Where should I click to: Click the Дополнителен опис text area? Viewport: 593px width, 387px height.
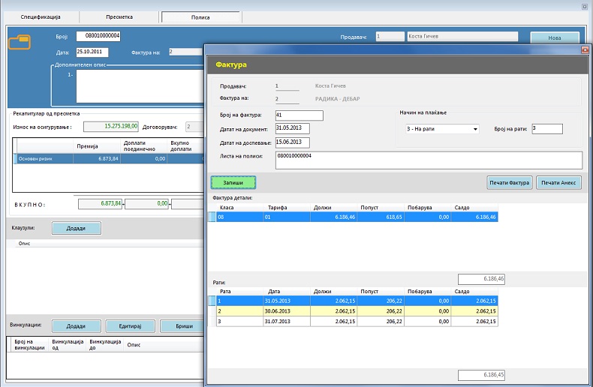pos(140,86)
